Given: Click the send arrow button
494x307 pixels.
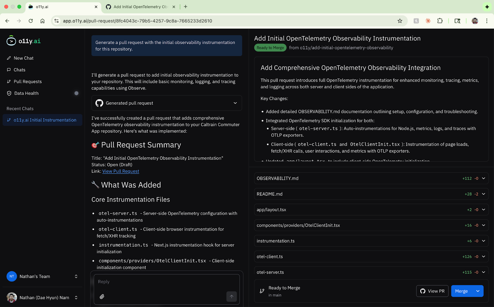Looking at the screenshot, I should pyautogui.click(x=232, y=297).
